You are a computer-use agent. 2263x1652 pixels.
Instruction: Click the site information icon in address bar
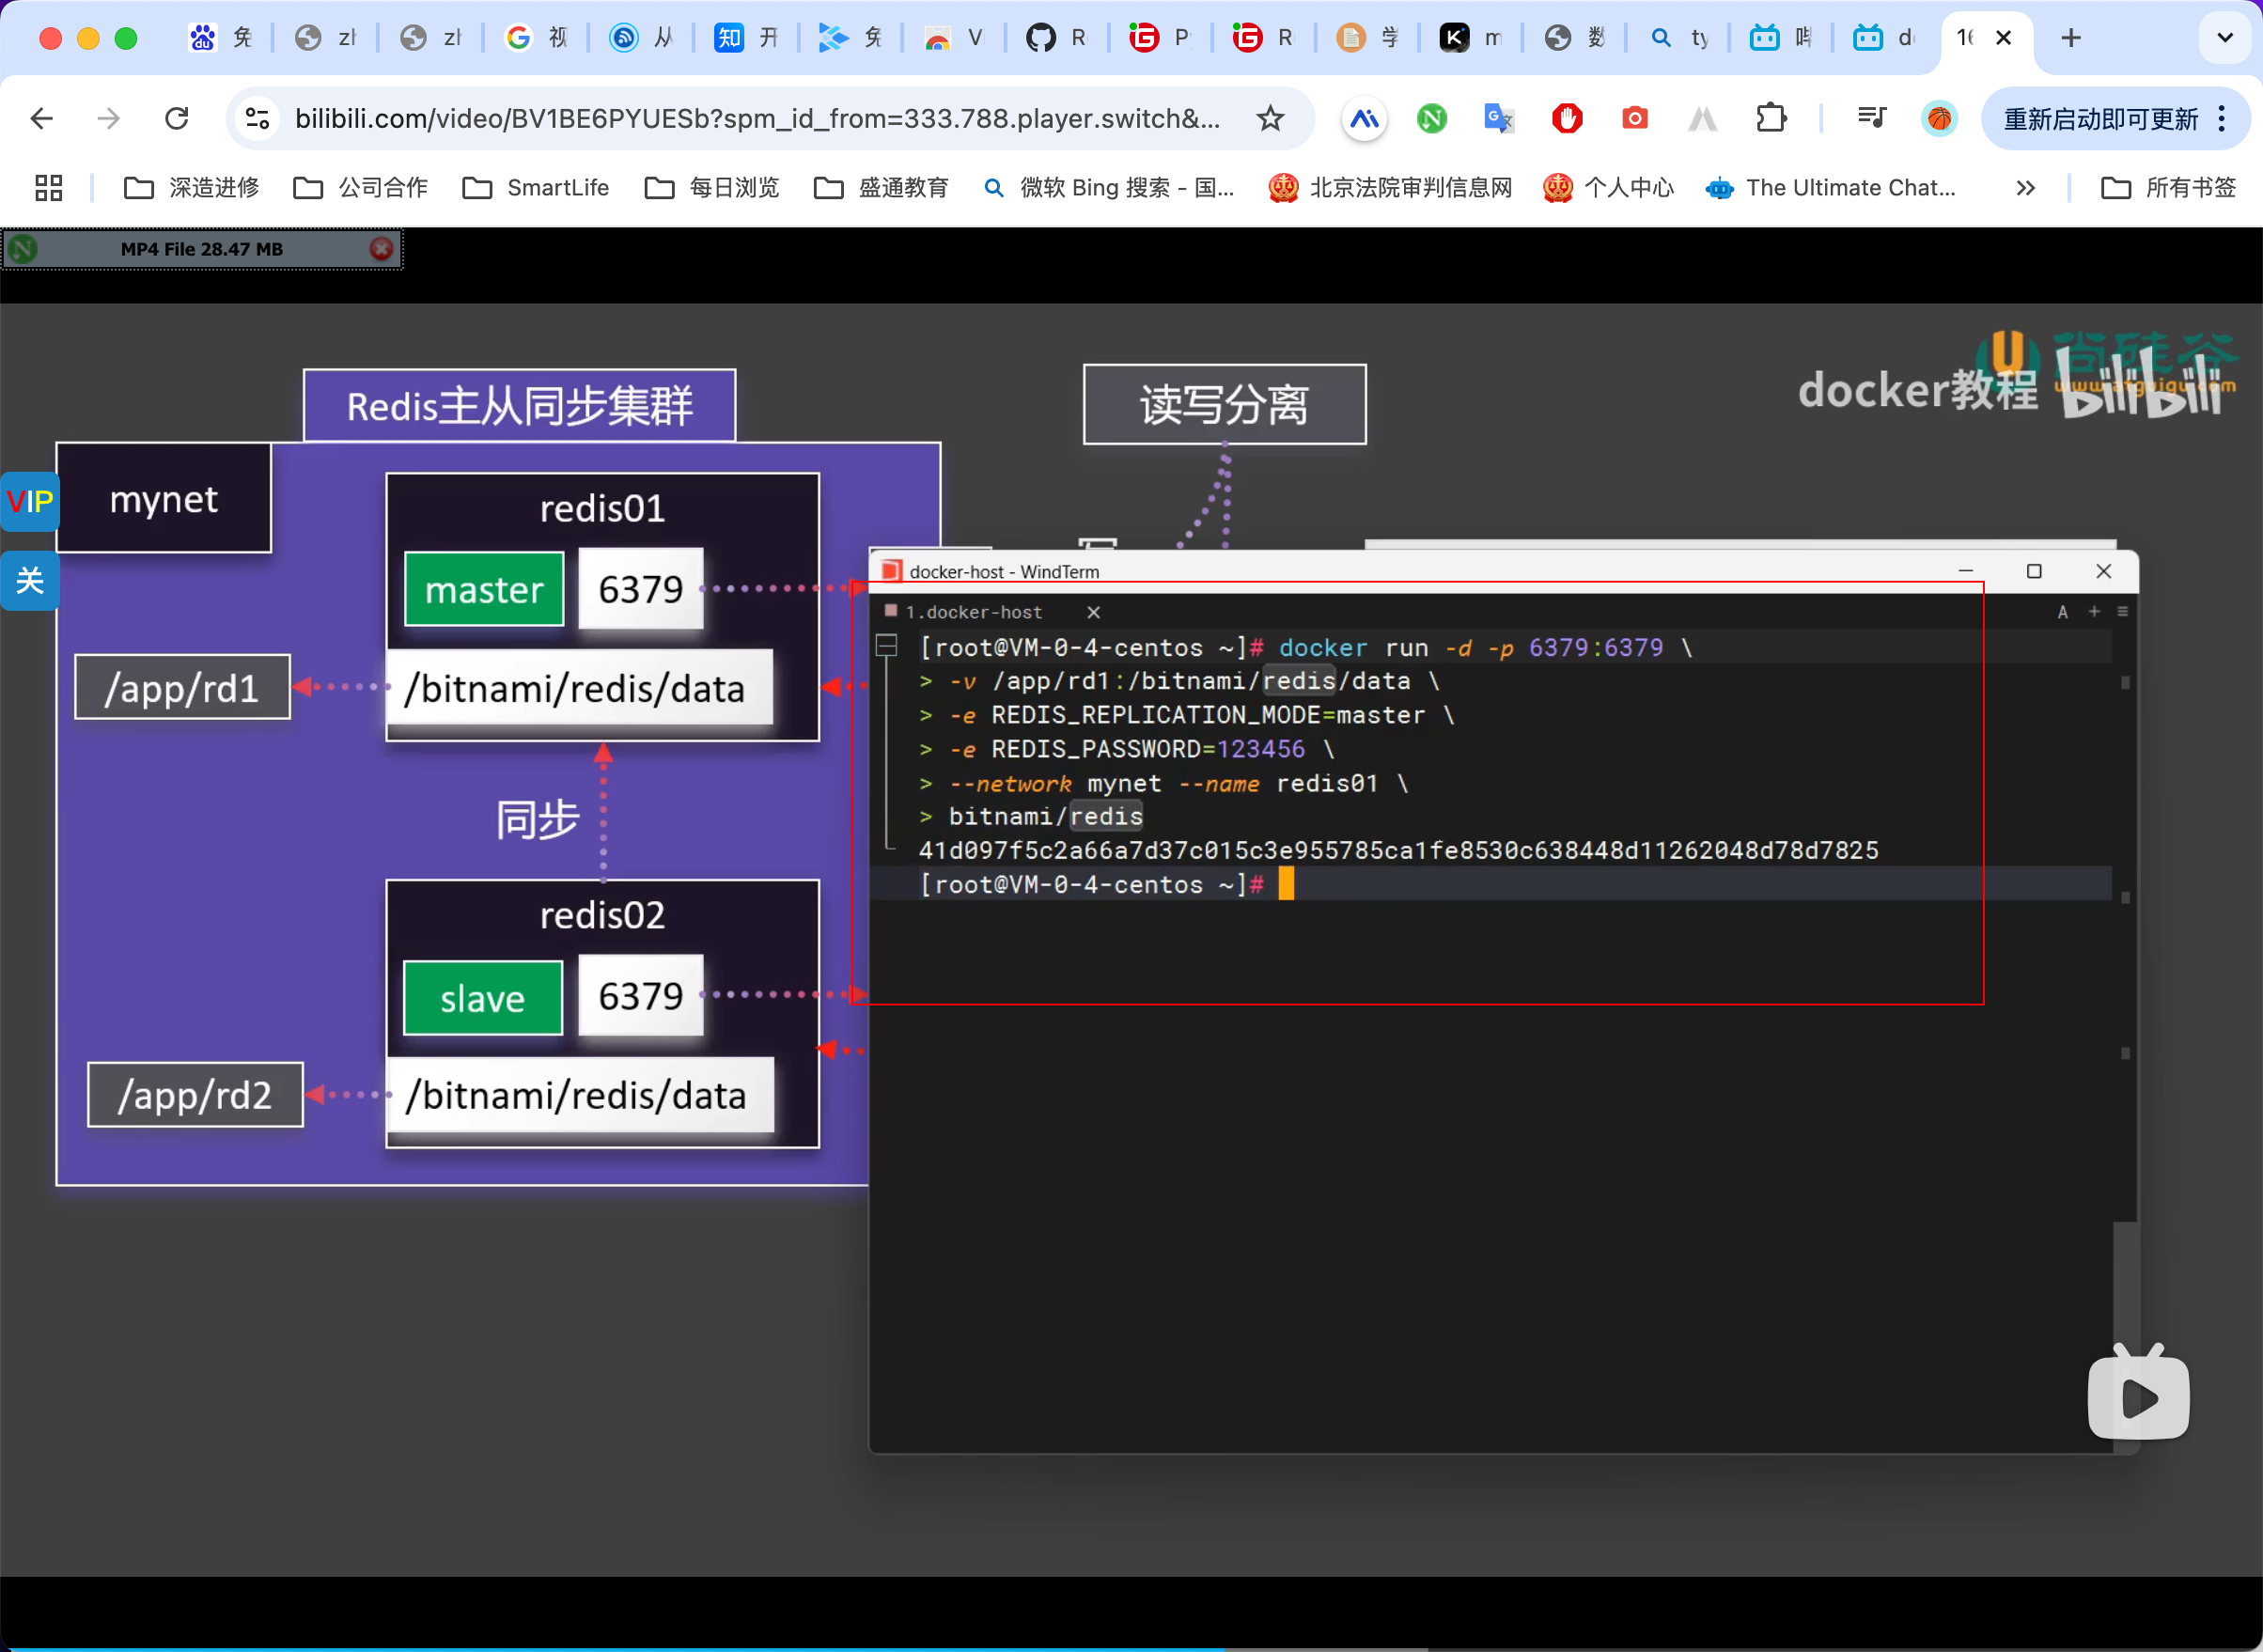click(257, 119)
